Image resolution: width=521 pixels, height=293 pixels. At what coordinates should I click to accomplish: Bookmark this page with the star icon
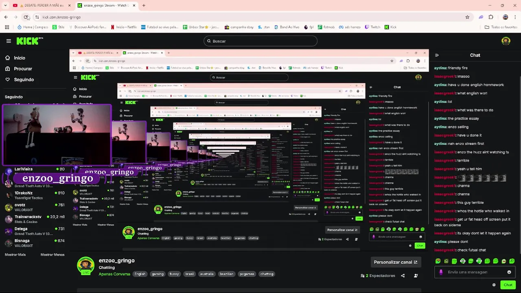pyautogui.click(x=467, y=17)
